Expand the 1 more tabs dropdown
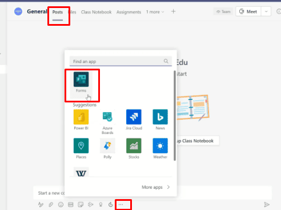The height and width of the screenshot is (210, 281). (155, 12)
